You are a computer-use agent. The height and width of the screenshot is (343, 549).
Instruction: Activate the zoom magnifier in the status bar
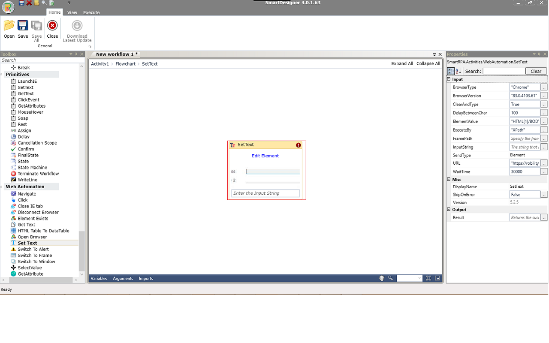coord(390,278)
